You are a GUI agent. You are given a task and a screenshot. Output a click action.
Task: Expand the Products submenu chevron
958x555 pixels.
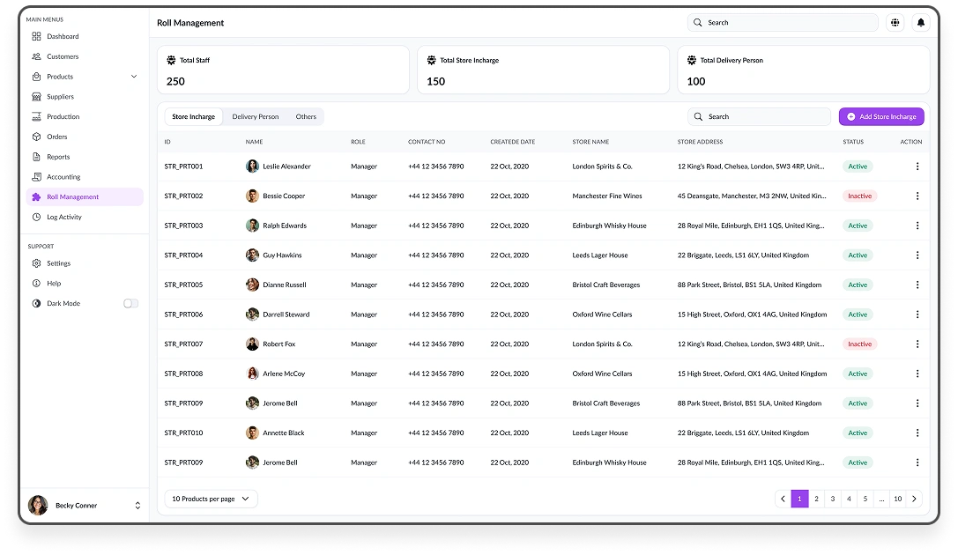(134, 77)
